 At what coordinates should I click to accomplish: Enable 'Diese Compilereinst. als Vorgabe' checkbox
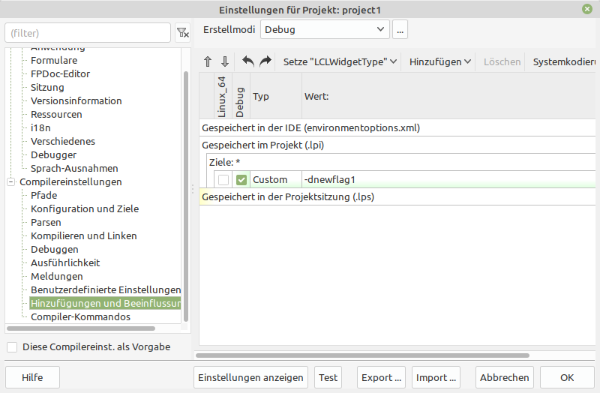tap(12, 347)
